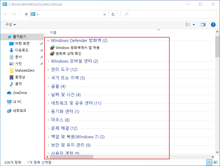Viewport: 220px width, 166px height.
Task: Click the OneDrive cloud icon
Action: point(9,93)
